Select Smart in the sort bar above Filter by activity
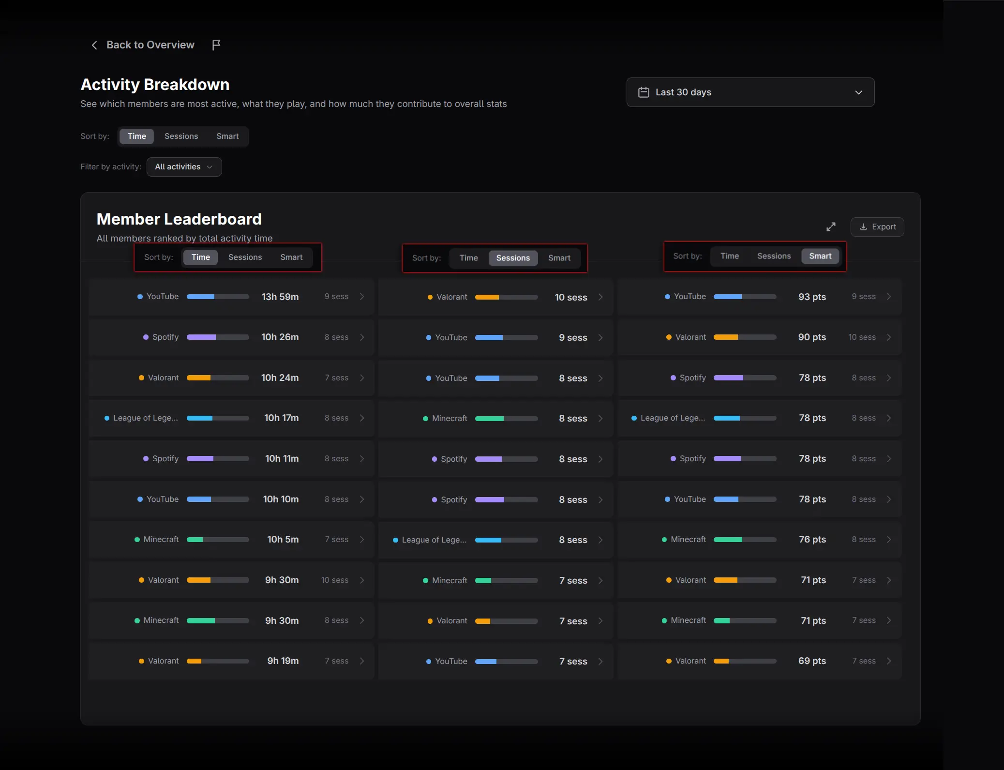 click(x=227, y=136)
